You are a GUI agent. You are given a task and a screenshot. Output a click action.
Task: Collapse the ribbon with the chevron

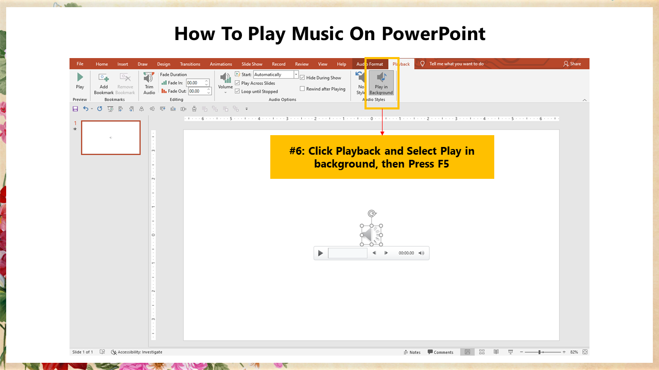(x=584, y=100)
